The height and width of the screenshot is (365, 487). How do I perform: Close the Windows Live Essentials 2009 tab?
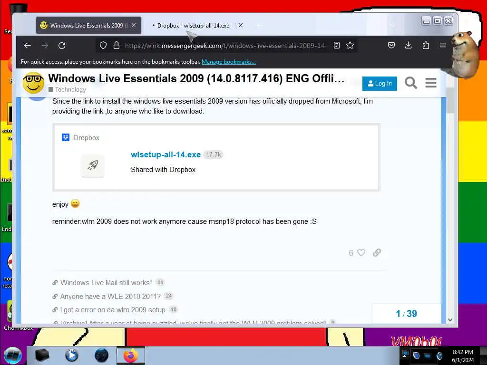tap(134, 26)
